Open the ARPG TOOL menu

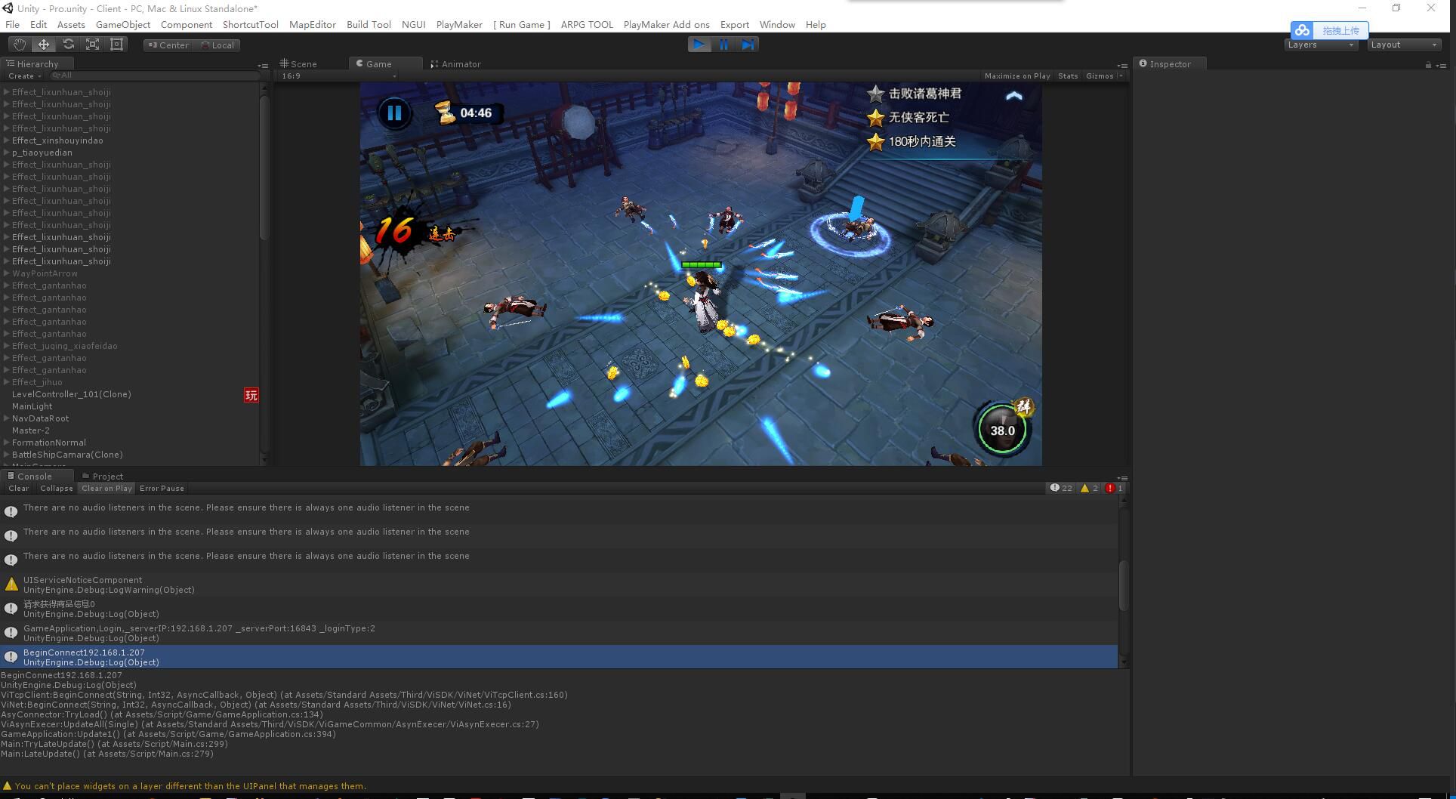(x=587, y=25)
